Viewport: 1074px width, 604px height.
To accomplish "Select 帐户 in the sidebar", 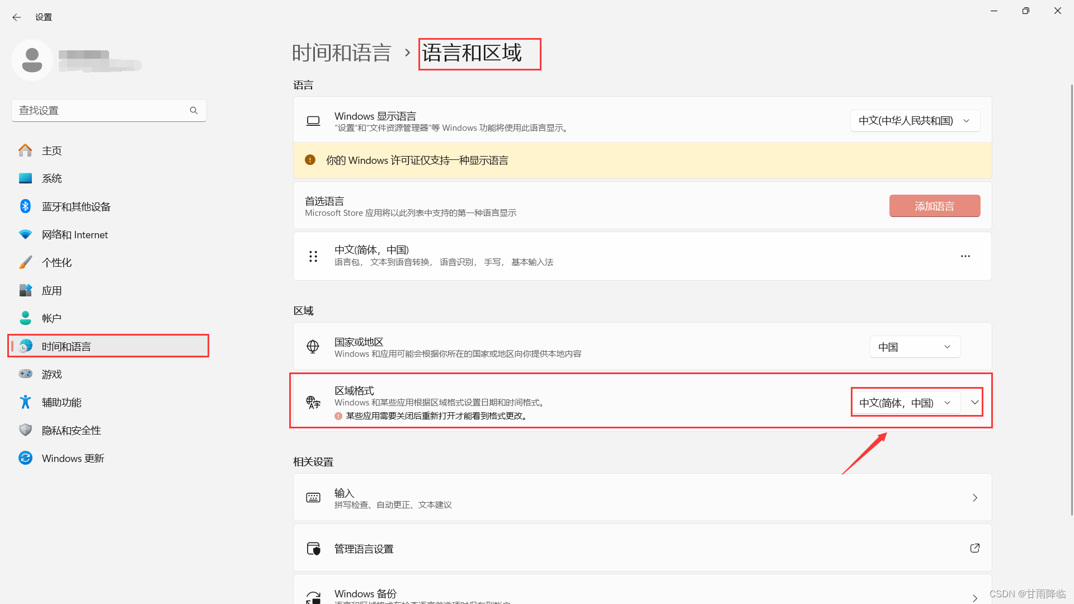I will (109, 318).
